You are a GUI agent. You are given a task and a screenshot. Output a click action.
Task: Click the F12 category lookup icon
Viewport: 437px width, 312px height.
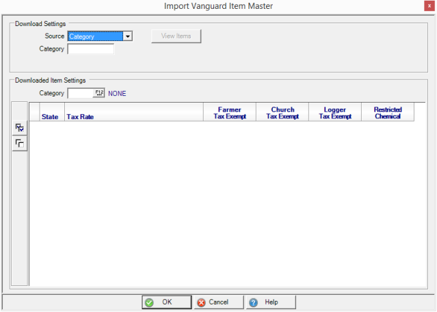point(98,93)
